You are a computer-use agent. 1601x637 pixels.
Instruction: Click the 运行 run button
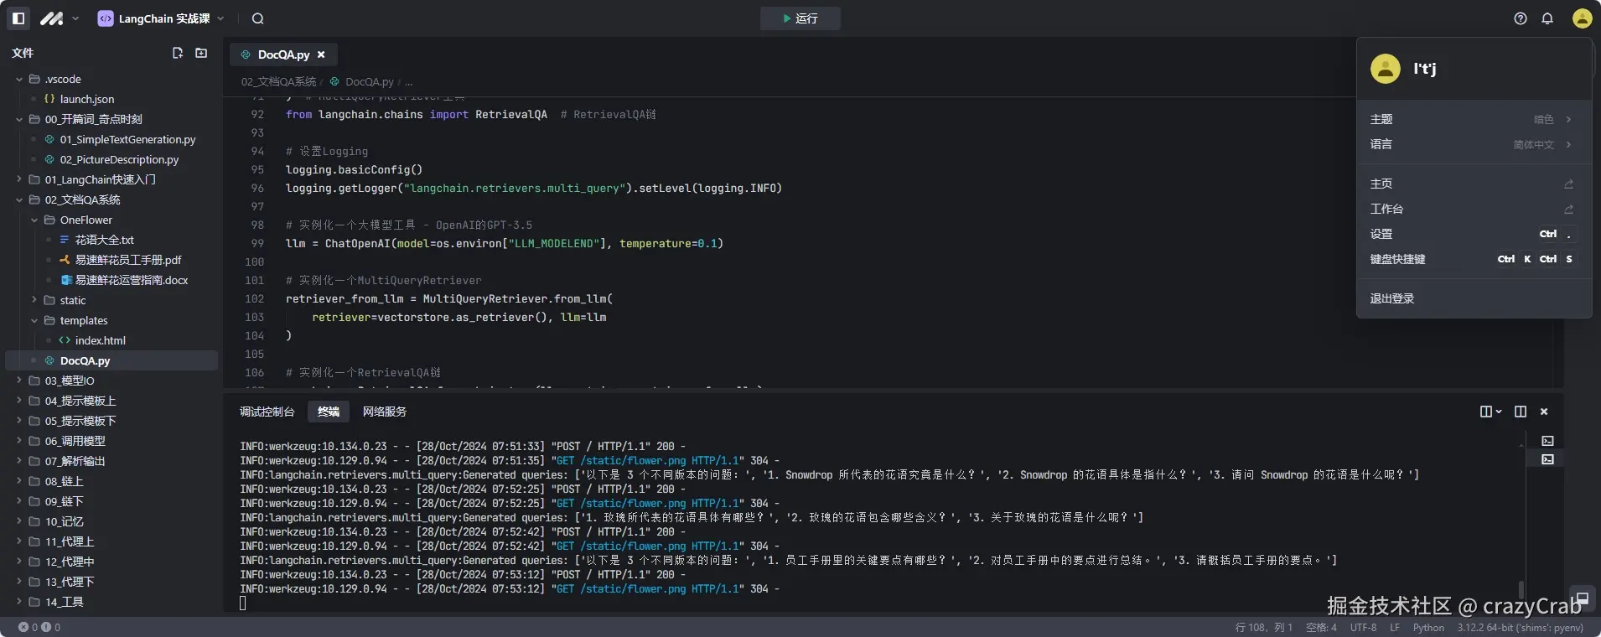coord(800,18)
